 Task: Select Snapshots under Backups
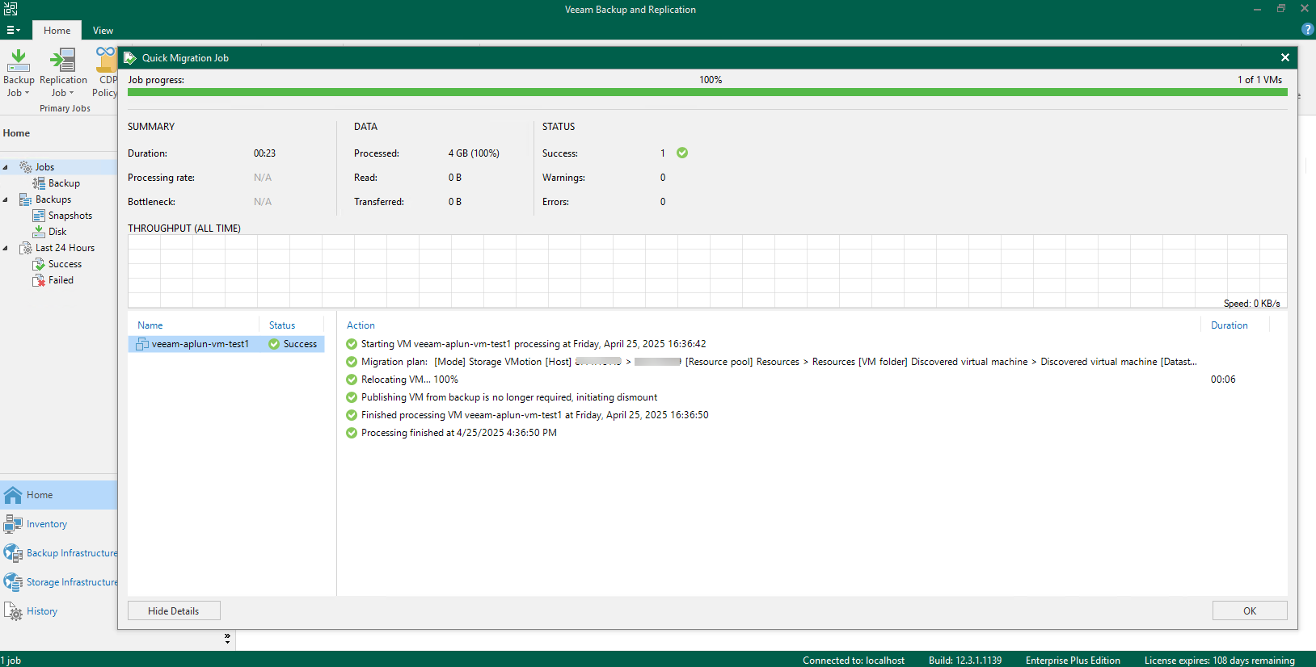pos(70,216)
